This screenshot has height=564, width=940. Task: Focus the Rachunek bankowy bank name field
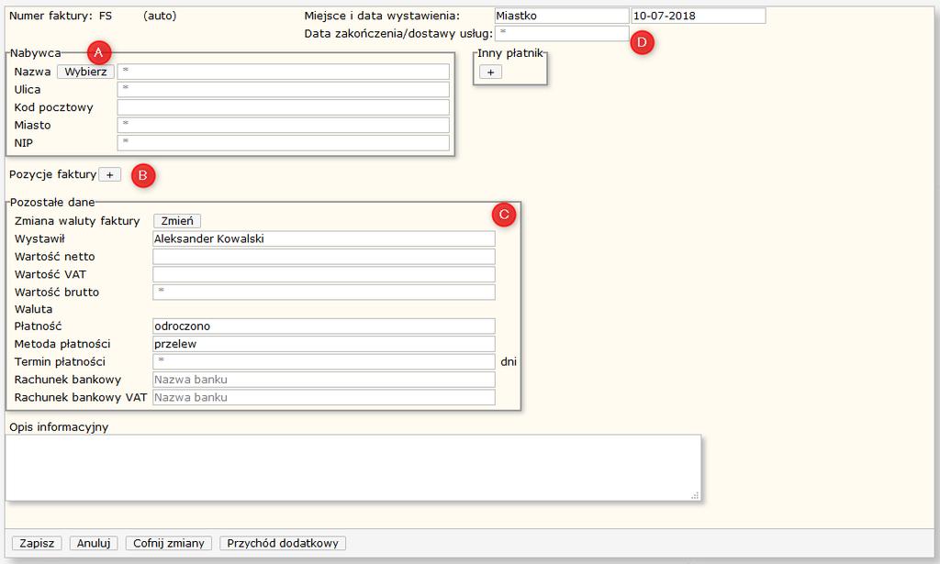pos(324,380)
